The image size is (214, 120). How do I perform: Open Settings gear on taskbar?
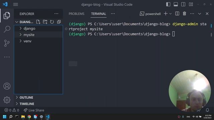point(41,117)
